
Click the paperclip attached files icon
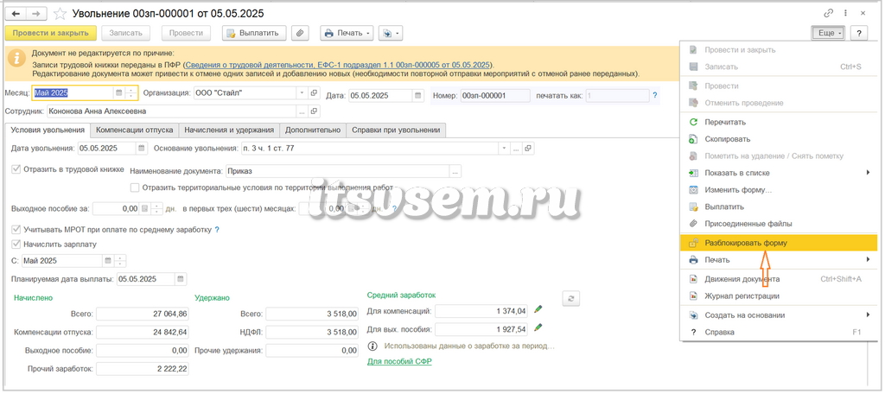[300, 34]
